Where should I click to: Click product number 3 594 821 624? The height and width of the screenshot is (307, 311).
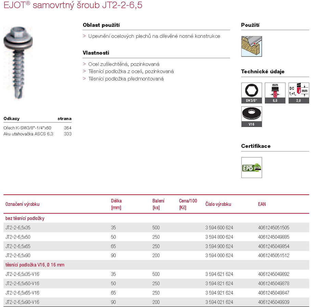tap(219, 283)
